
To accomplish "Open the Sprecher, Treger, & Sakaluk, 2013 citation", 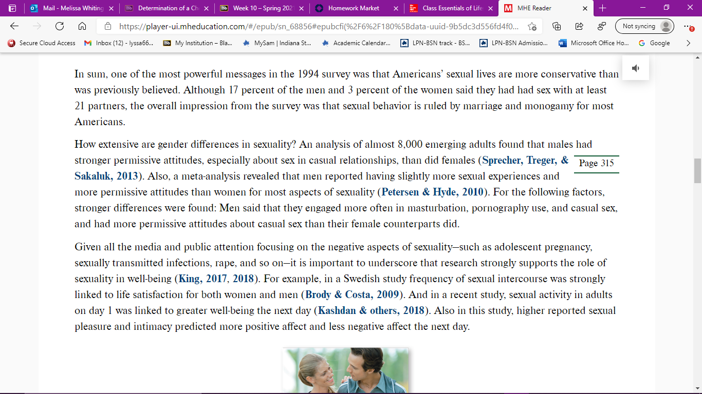I will point(321,168).
